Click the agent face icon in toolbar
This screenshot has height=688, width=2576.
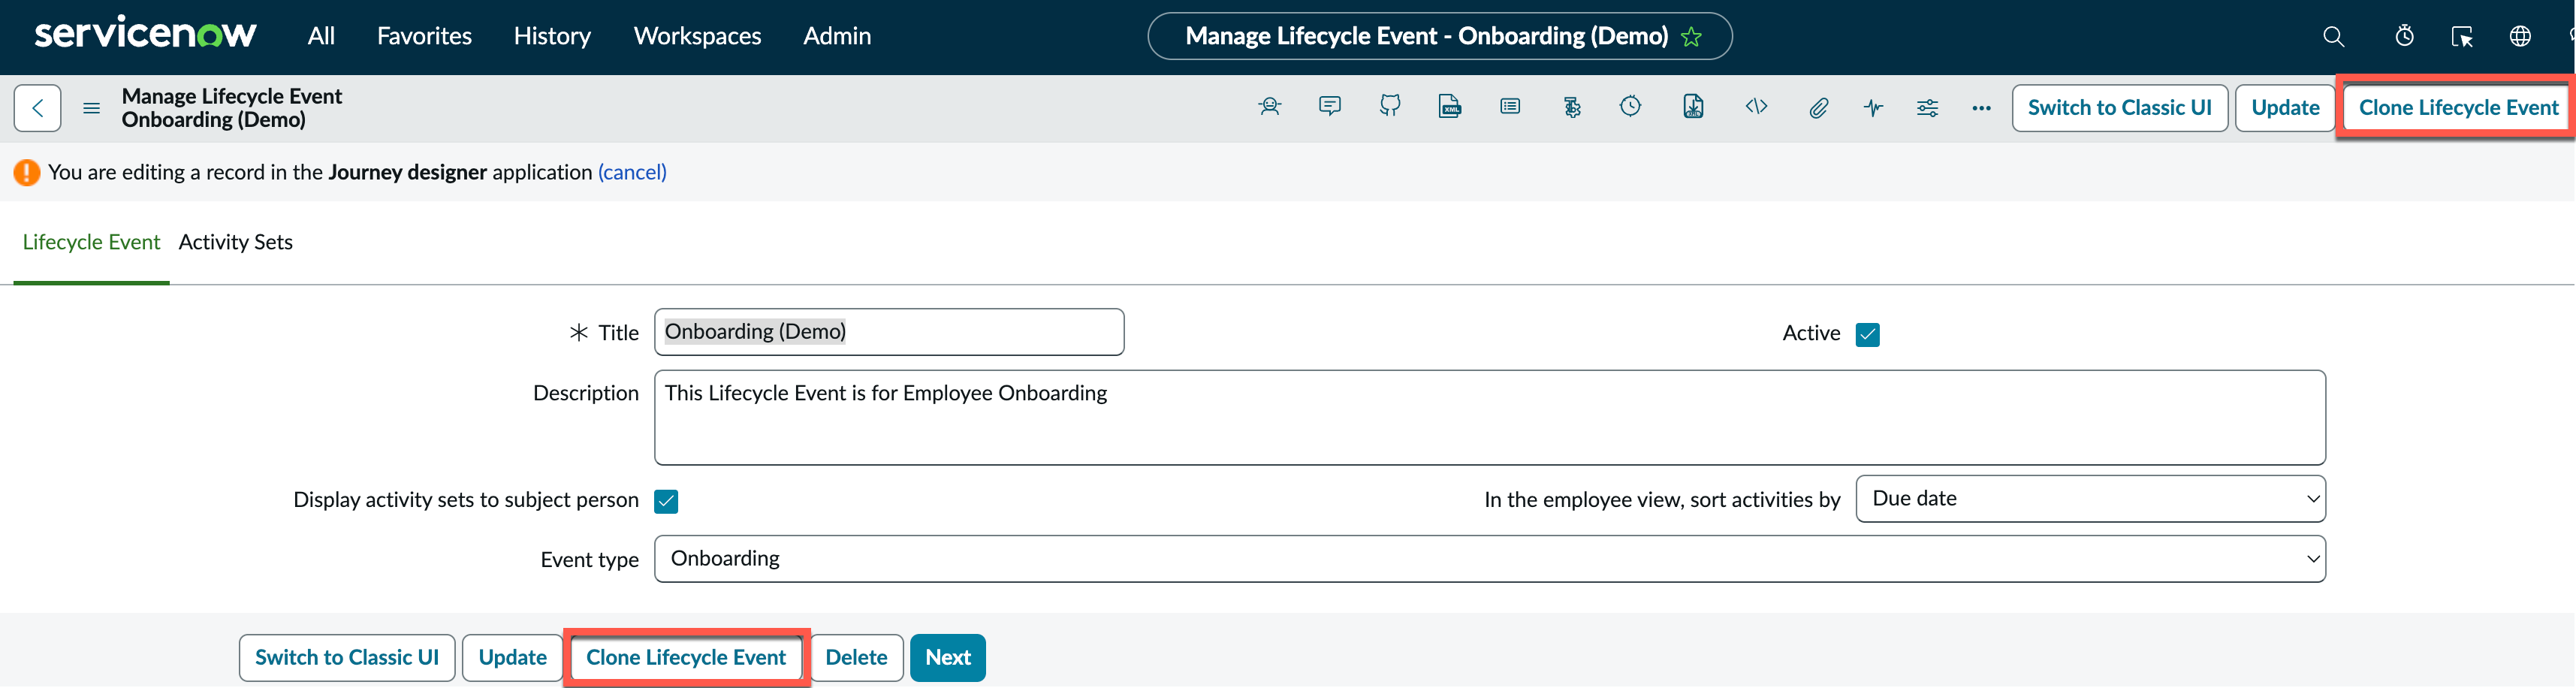[1270, 107]
